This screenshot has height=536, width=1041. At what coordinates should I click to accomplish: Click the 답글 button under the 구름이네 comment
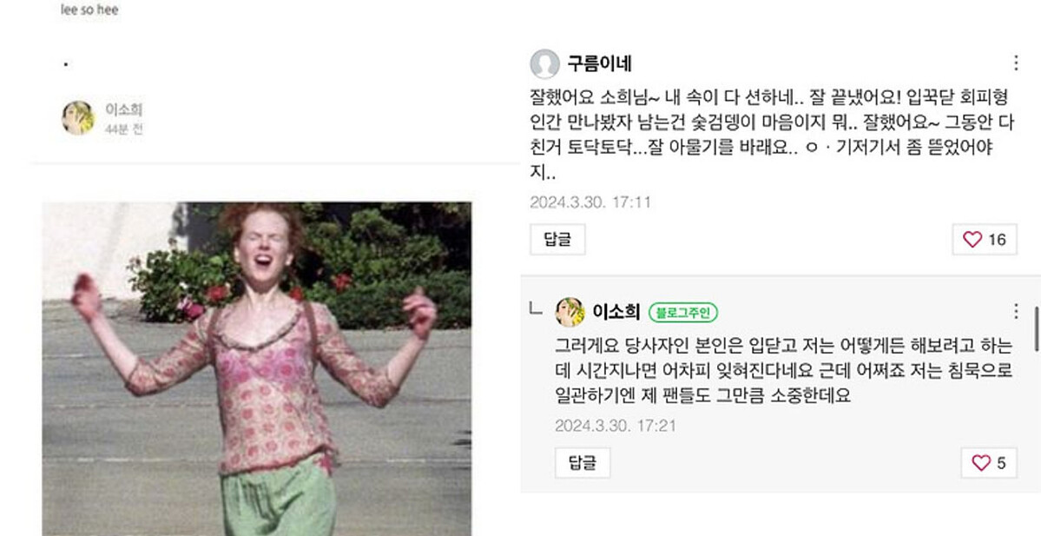(x=557, y=239)
